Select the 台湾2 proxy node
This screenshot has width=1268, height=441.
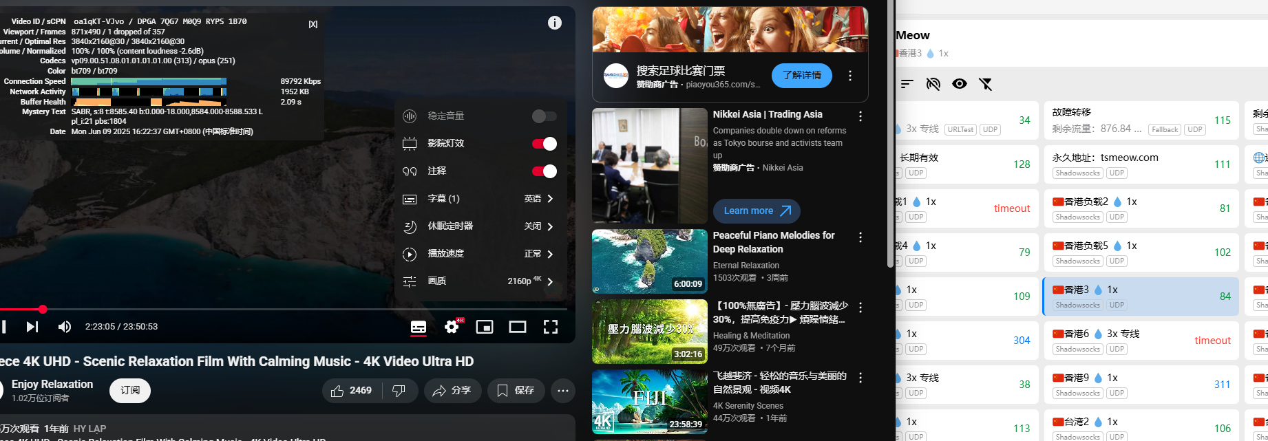(1141, 425)
